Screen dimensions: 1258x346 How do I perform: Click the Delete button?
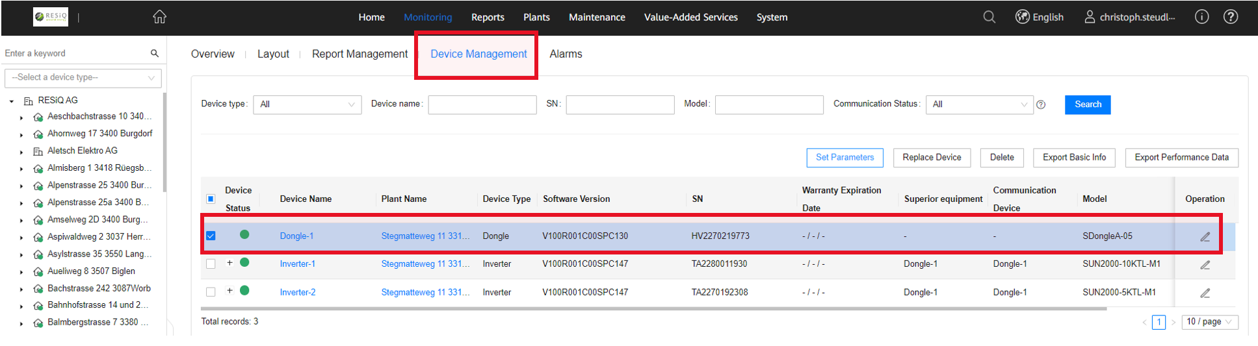(x=1002, y=158)
